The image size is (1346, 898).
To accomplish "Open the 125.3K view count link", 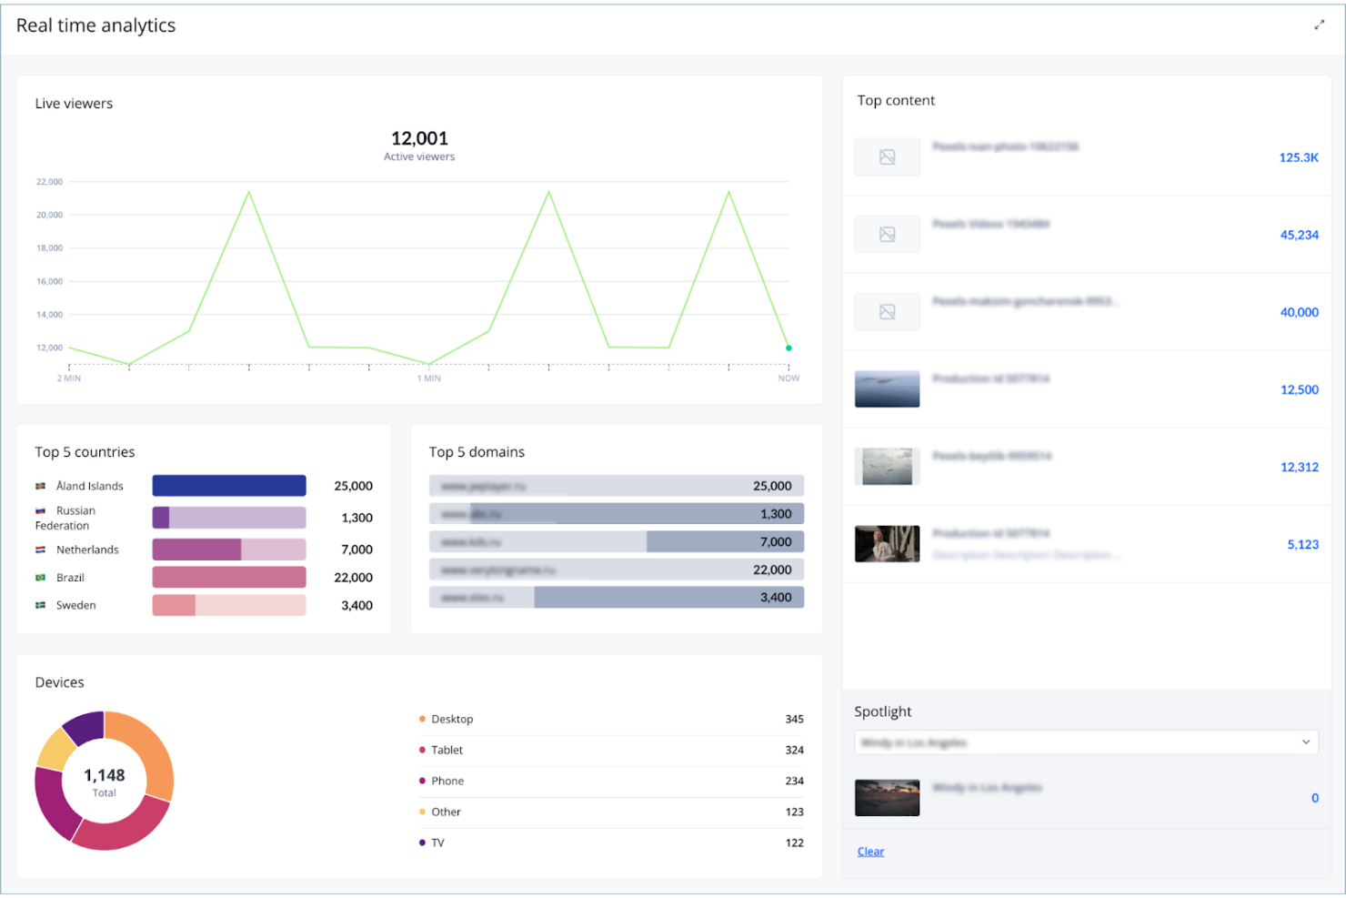I will point(1299,156).
